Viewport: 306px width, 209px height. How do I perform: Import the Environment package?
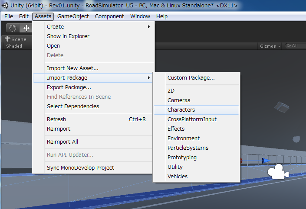[197, 138]
